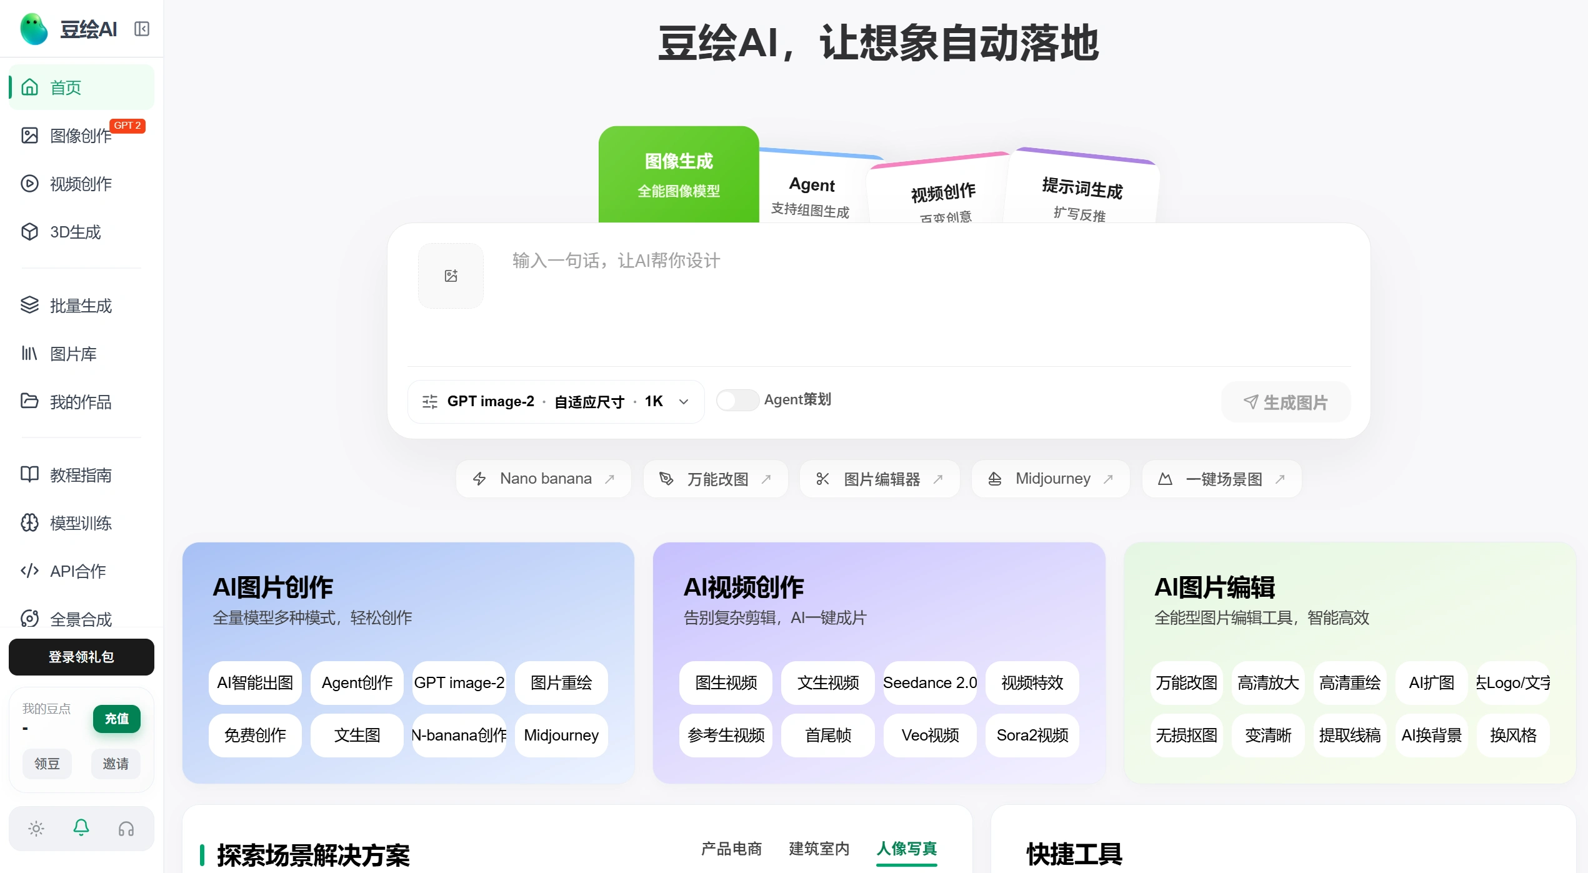Image resolution: width=1588 pixels, height=873 pixels.
Task: Click the 我的作品 folder icon
Action: (x=29, y=401)
